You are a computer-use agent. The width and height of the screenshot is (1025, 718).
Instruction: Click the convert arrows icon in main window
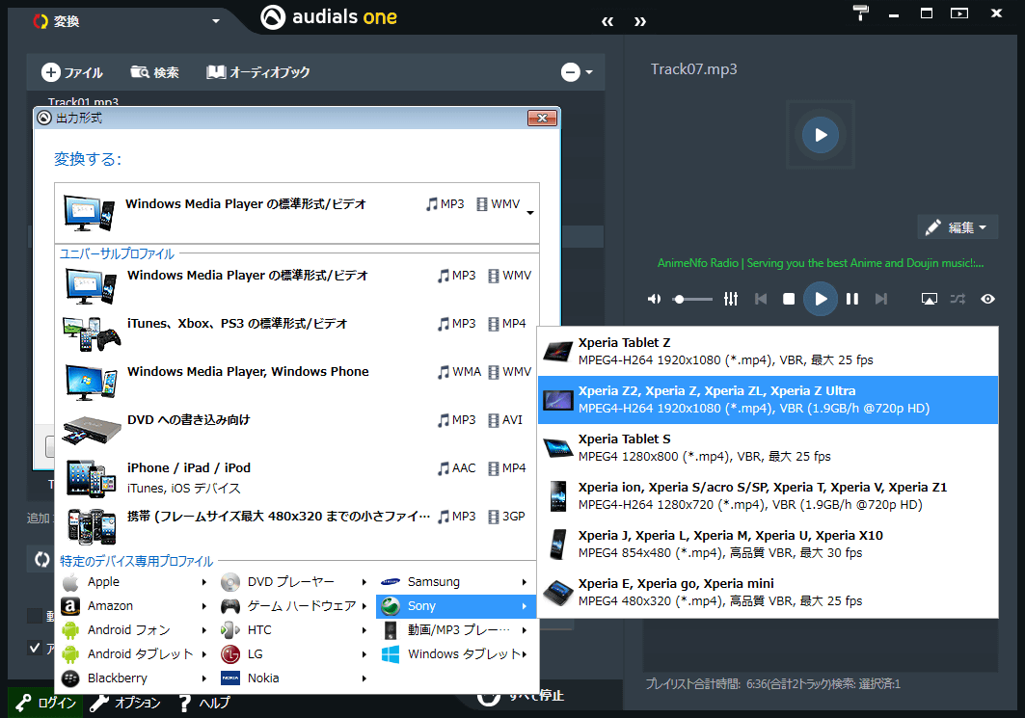click(x=41, y=559)
